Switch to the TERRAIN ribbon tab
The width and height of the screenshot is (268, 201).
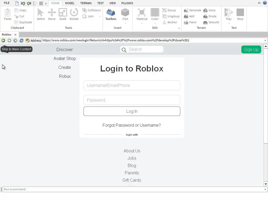pos(86,3)
